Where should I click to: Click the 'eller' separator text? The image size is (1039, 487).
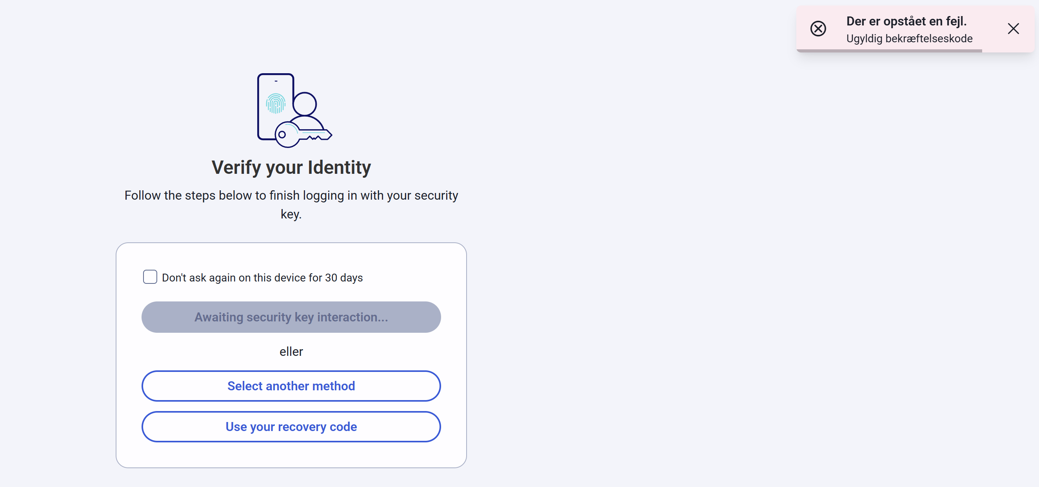click(x=291, y=352)
